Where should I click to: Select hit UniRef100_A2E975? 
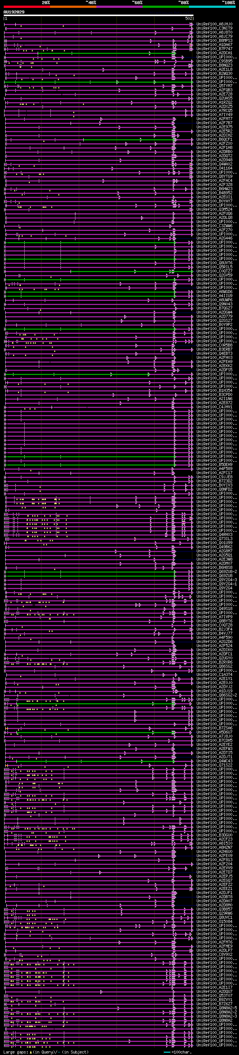pyautogui.click(x=214, y=127)
